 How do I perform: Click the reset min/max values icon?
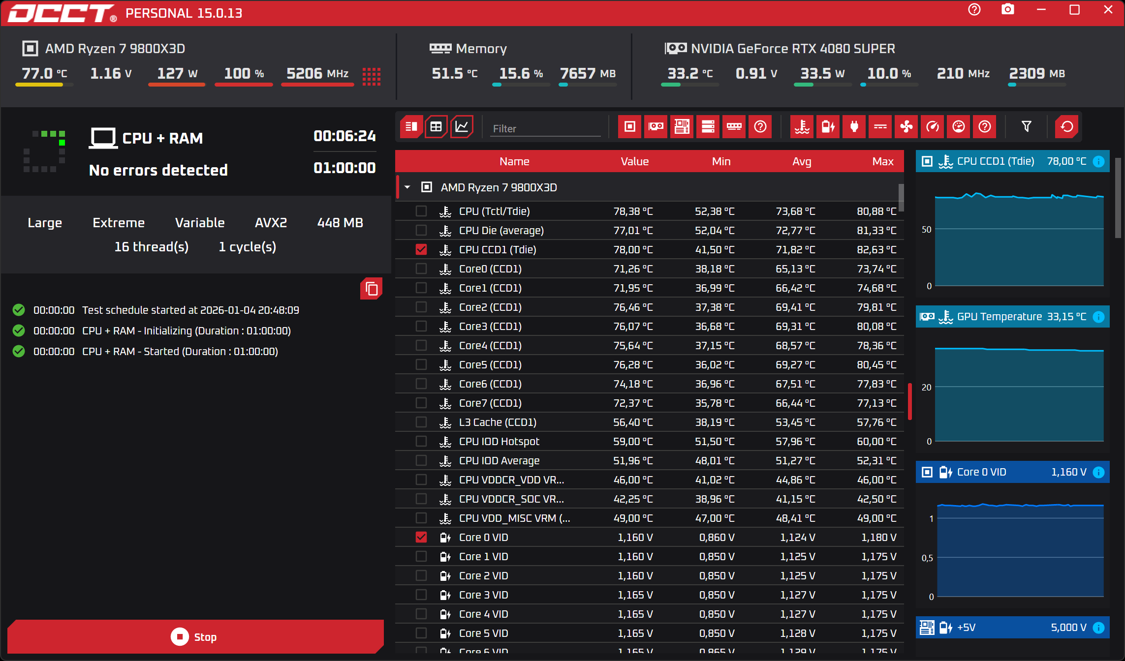coord(1066,127)
